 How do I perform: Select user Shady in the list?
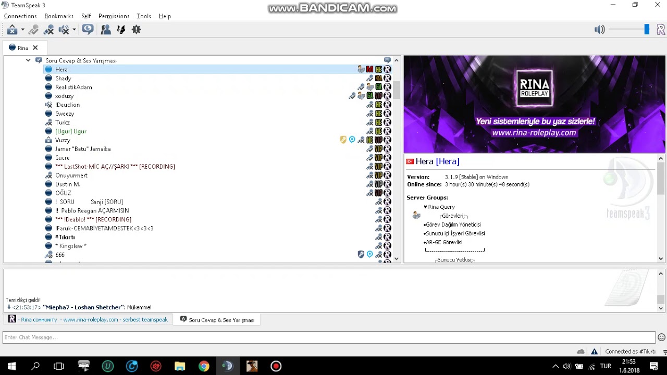[63, 78]
